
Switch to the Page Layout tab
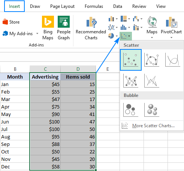(62, 6)
